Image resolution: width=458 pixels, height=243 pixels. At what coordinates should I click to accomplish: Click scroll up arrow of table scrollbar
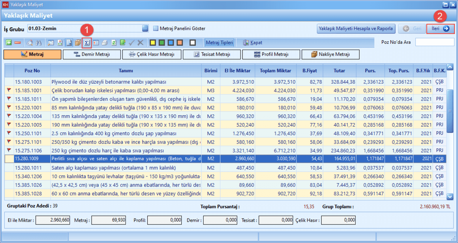click(x=450, y=67)
